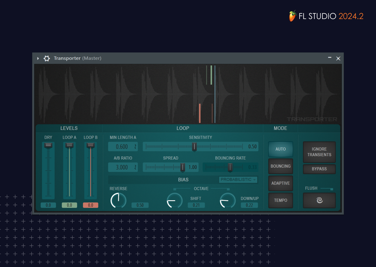This screenshot has height=267, width=376.
Task: Expand the plugin menu arrow in title bar
Action: click(38, 58)
